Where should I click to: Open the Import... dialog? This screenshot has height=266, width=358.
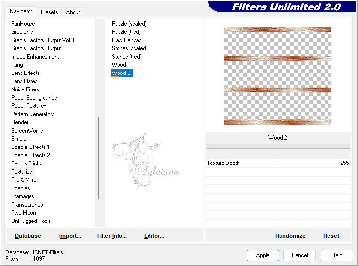[x=70, y=236]
